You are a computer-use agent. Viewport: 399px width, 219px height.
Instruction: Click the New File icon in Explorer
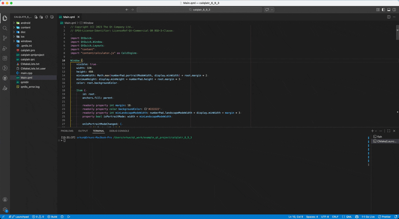tap(36, 17)
